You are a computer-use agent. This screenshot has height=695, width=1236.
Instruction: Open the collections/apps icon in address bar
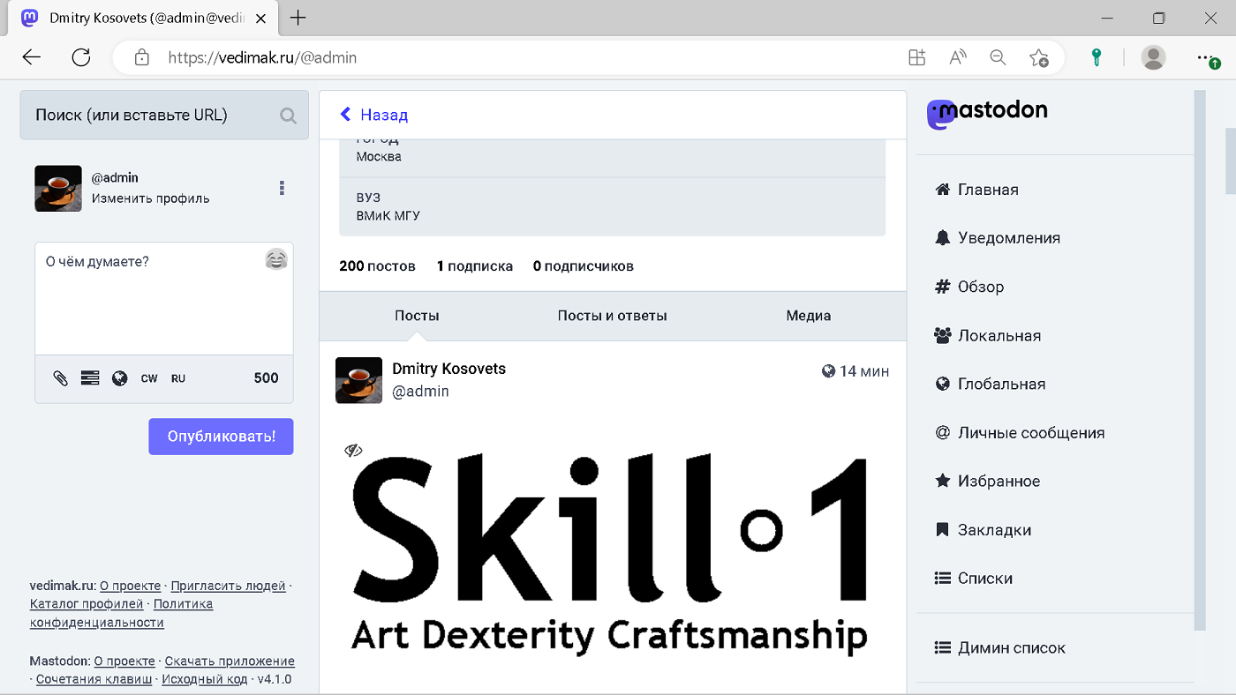tap(917, 57)
